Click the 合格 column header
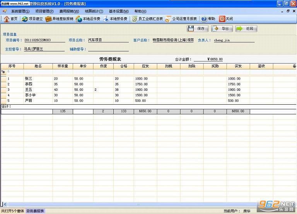 click(124, 66)
